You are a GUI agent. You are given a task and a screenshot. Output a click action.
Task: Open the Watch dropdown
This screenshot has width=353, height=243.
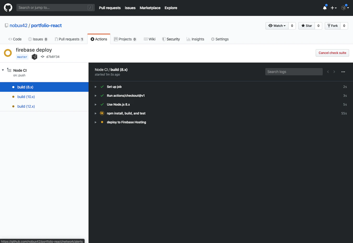click(277, 26)
